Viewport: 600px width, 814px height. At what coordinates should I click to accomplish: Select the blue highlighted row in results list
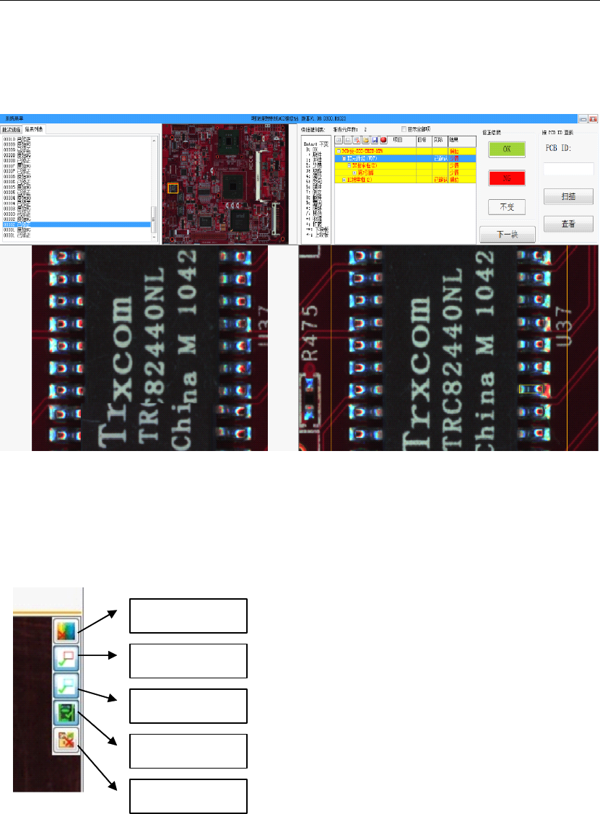click(77, 224)
